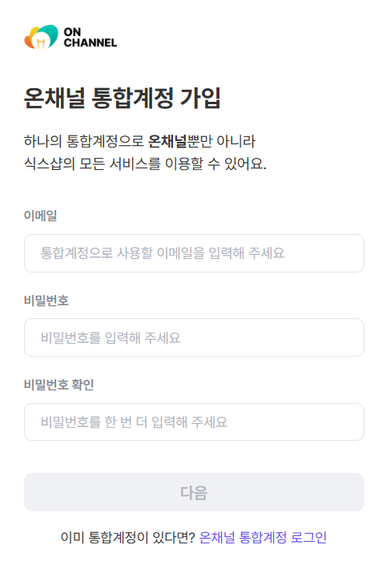
Task: Open the 온채널 통합계정 로그인 link
Action: (263, 537)
